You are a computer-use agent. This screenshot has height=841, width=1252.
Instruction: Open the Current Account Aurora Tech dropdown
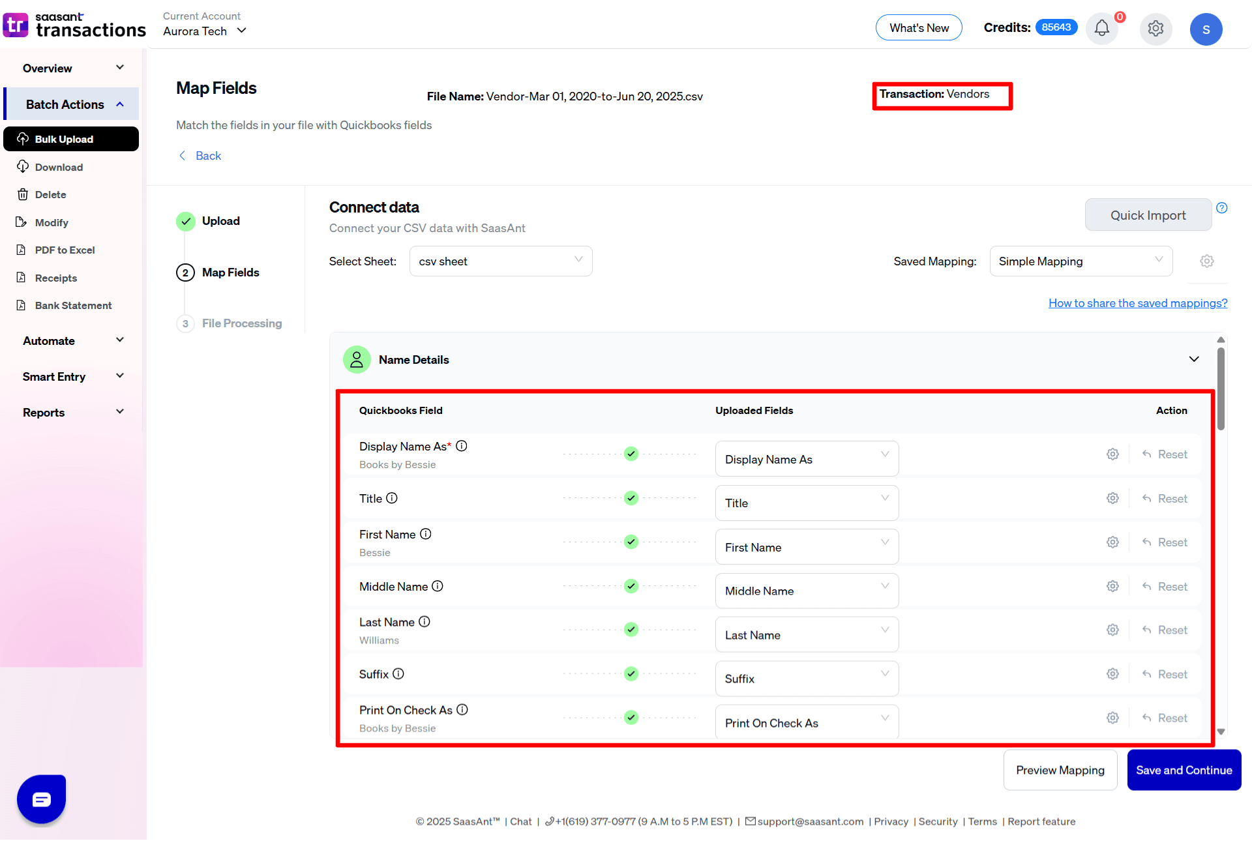pyautogui.click(x=205, y=31)
